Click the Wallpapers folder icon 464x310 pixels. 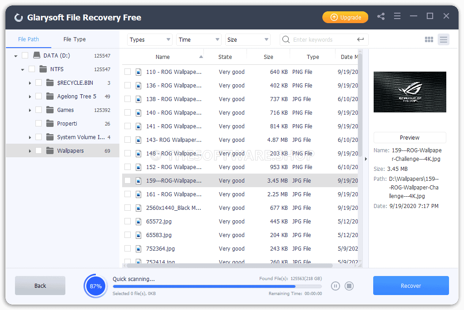pyautogui.click(x=50, y=150)
